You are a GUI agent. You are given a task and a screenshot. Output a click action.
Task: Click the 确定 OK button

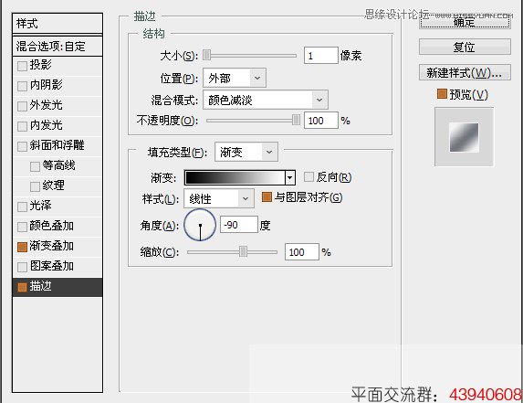[465, 21]
